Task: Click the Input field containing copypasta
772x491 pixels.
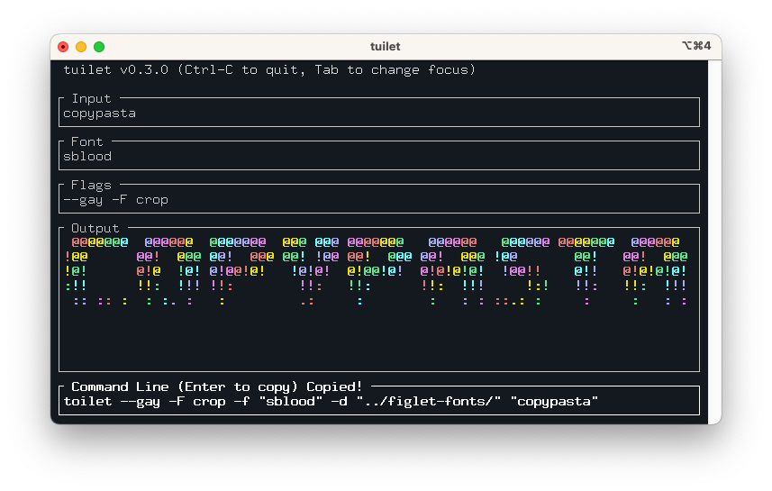Action: (x=378, y=114)
